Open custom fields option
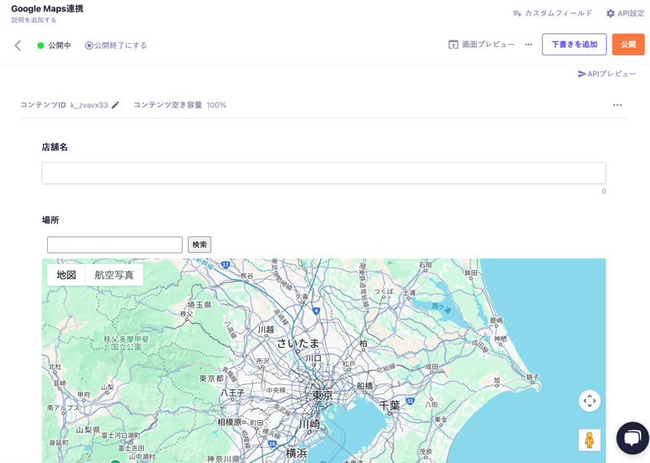Image resolution: width=650 pixels, height=463 pixels. pyautogui.click(x=552, y=13)
